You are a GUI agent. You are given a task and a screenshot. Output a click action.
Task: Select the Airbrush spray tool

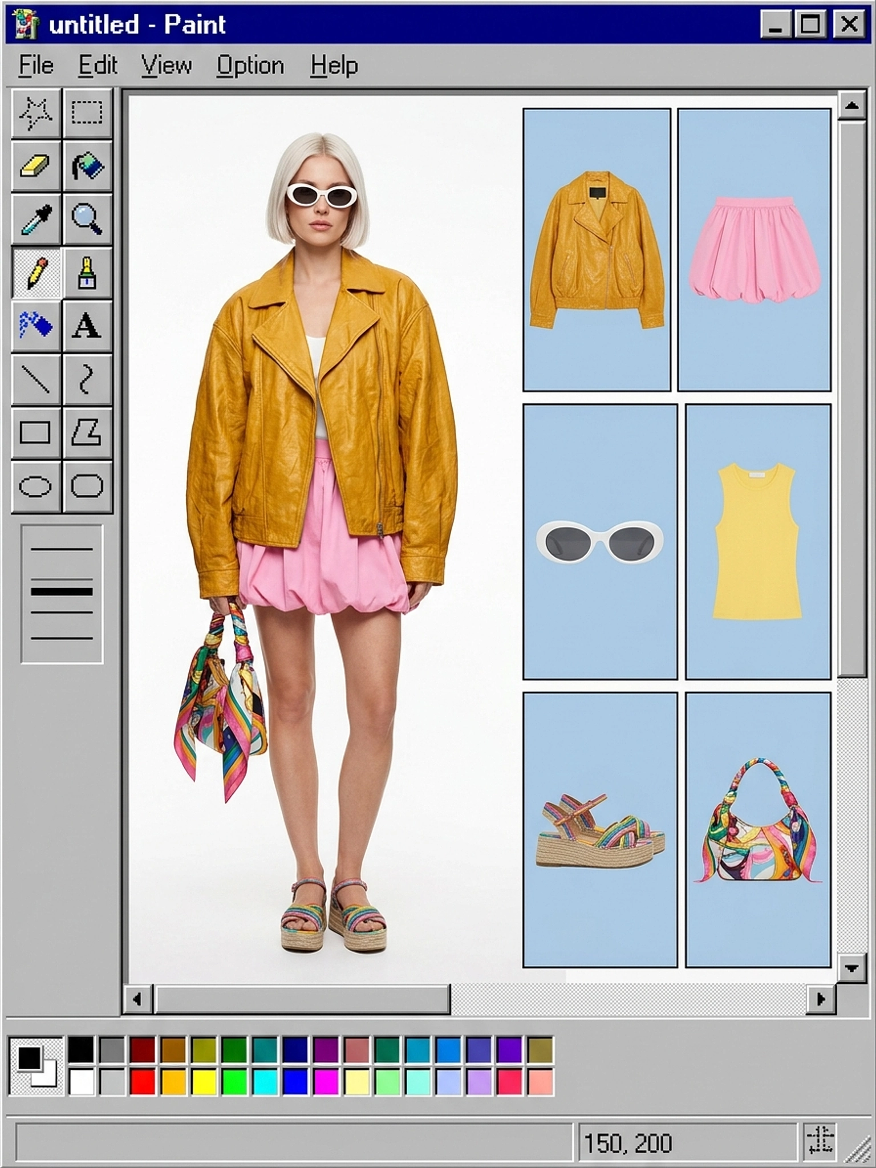[x=36, y=326]
